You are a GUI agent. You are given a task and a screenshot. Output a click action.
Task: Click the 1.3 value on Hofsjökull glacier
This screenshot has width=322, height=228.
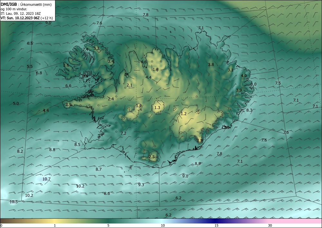[x=157, y=107]
